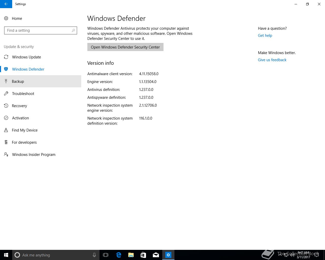The width and height of the screenshot is (325, 260).
Task: Open Activation via the checkmark circle icon
Action: click(6, 118)
